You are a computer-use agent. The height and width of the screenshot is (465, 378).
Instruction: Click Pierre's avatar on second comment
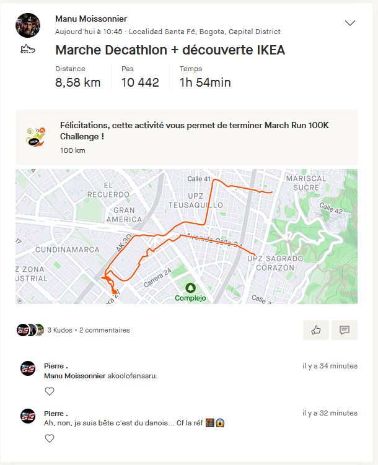tap(28, 416)
